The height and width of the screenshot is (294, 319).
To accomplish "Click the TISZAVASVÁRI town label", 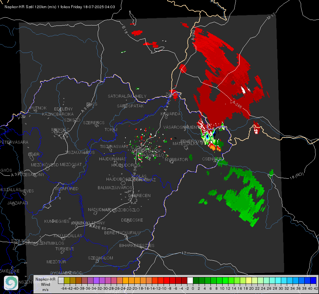I will (x=114, y=146).
